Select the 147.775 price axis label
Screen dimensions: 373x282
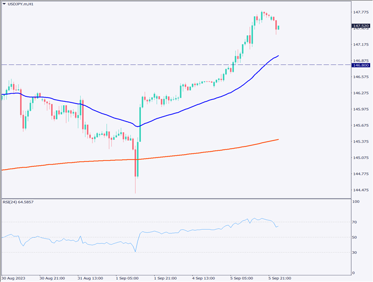pyautogui.click(x=361, y=12)
